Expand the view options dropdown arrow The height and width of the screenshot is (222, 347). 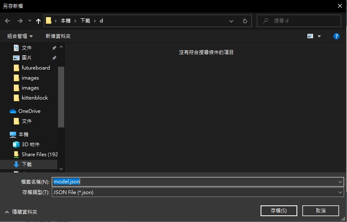pos(319,36)
